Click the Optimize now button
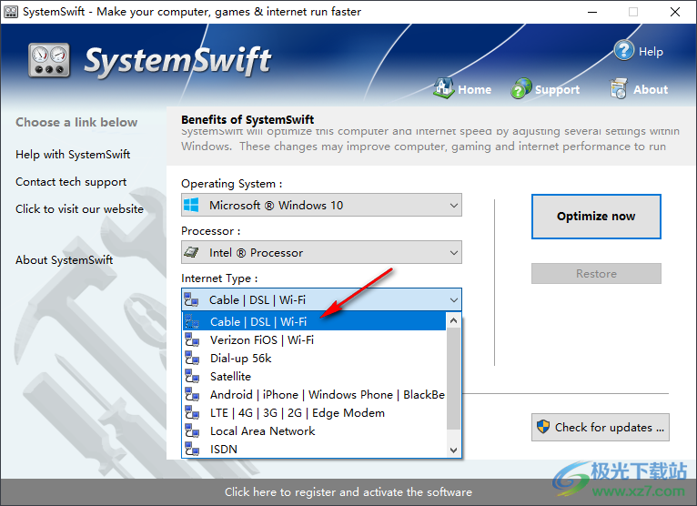Image resolution: width=697 pixels, height=506 pixels. [x=596, y=217]
